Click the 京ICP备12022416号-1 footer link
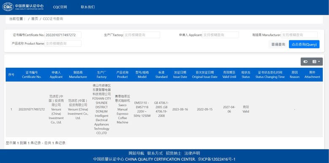329x163 pixels. click(x=217, y=159)
